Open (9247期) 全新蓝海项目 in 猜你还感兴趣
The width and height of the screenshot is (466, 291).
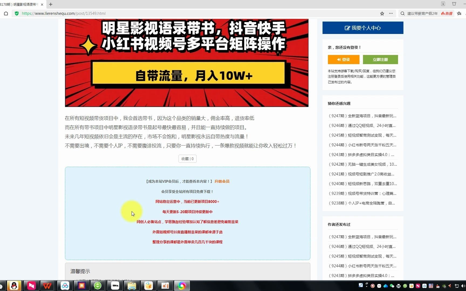coord(362,116)
